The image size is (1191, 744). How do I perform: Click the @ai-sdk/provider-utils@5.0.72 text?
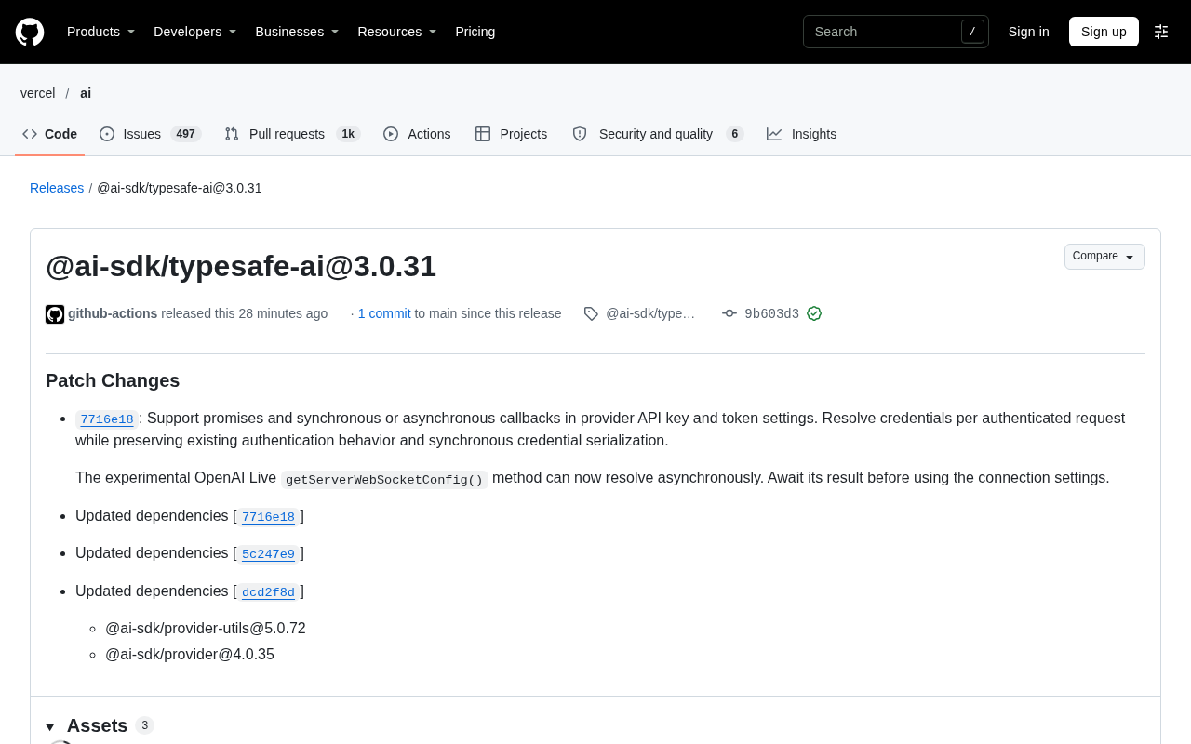pos(206,629)
